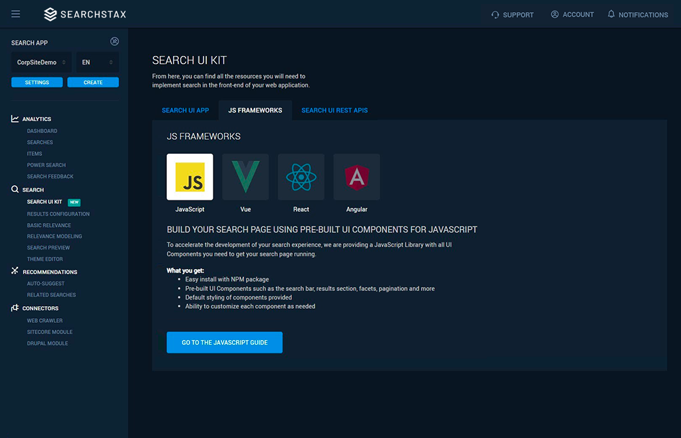Click GO TO THE JAVASCRIPT GUIDE
Screen dimensions: 681x438
224,342
